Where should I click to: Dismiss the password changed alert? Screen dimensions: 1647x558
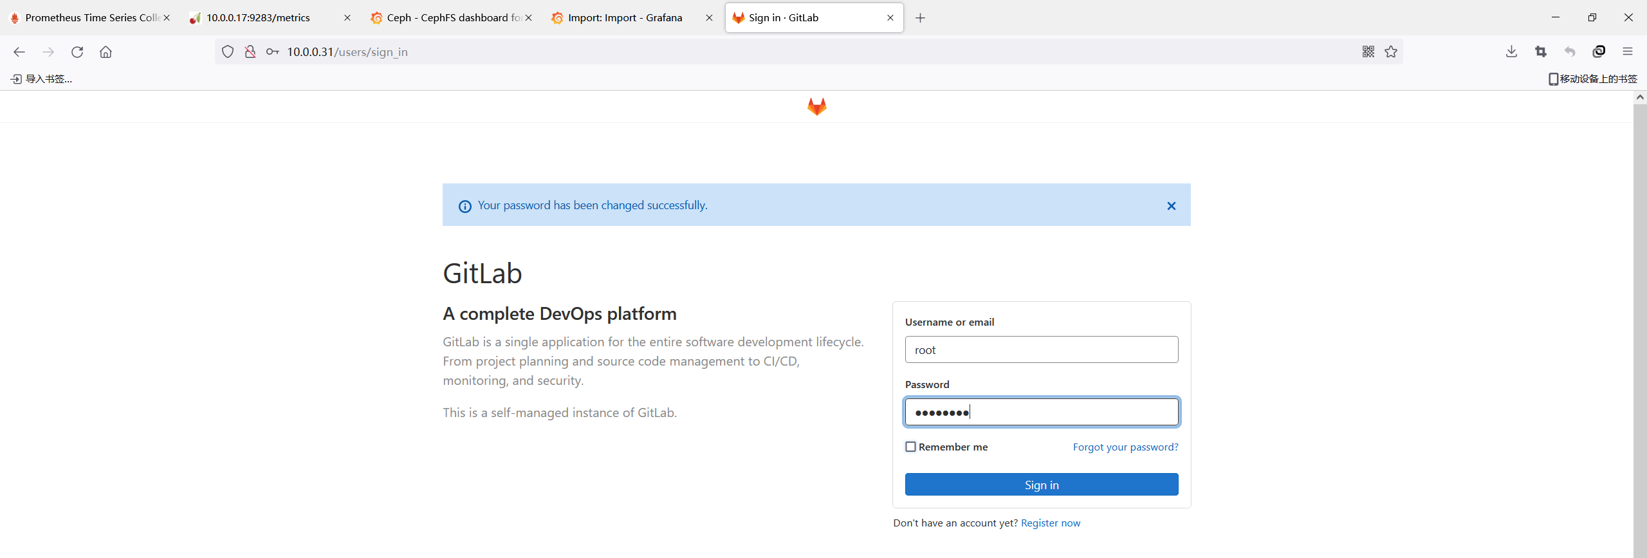pos(1171,206)
